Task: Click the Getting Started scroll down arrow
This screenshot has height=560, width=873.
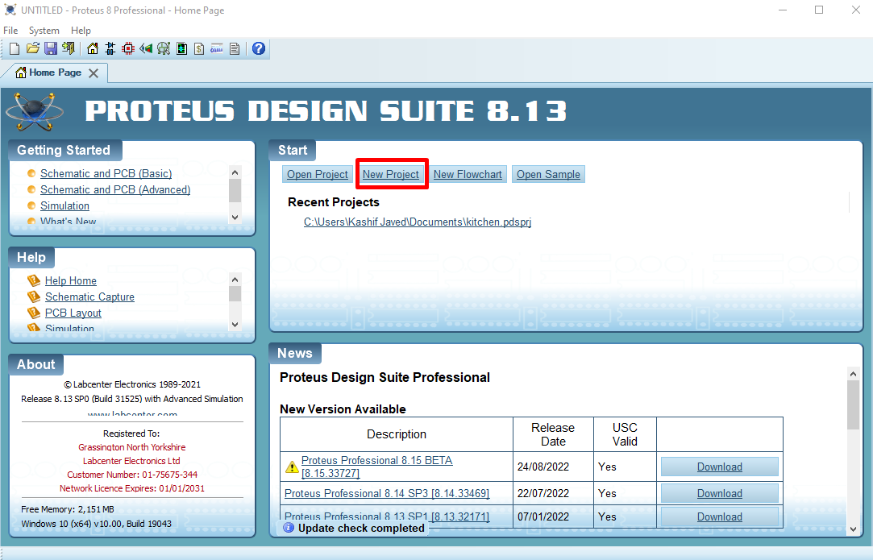Action: coord(235,217)
